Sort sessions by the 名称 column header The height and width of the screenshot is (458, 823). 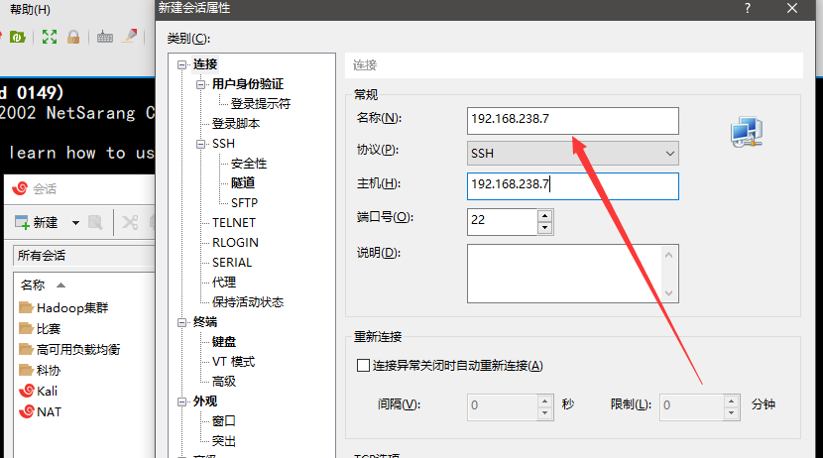(33, 285)
